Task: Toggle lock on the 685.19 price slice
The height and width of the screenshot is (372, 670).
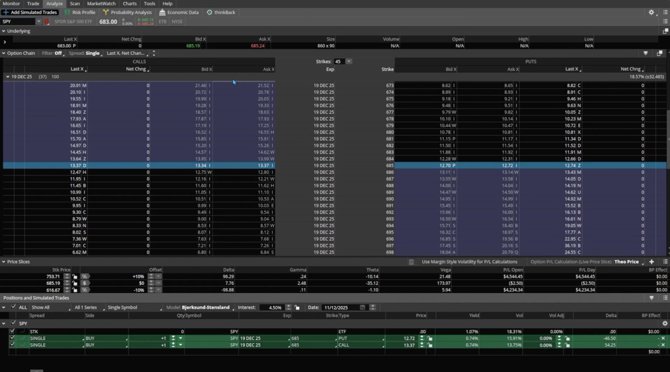Action: click(75, 283)
